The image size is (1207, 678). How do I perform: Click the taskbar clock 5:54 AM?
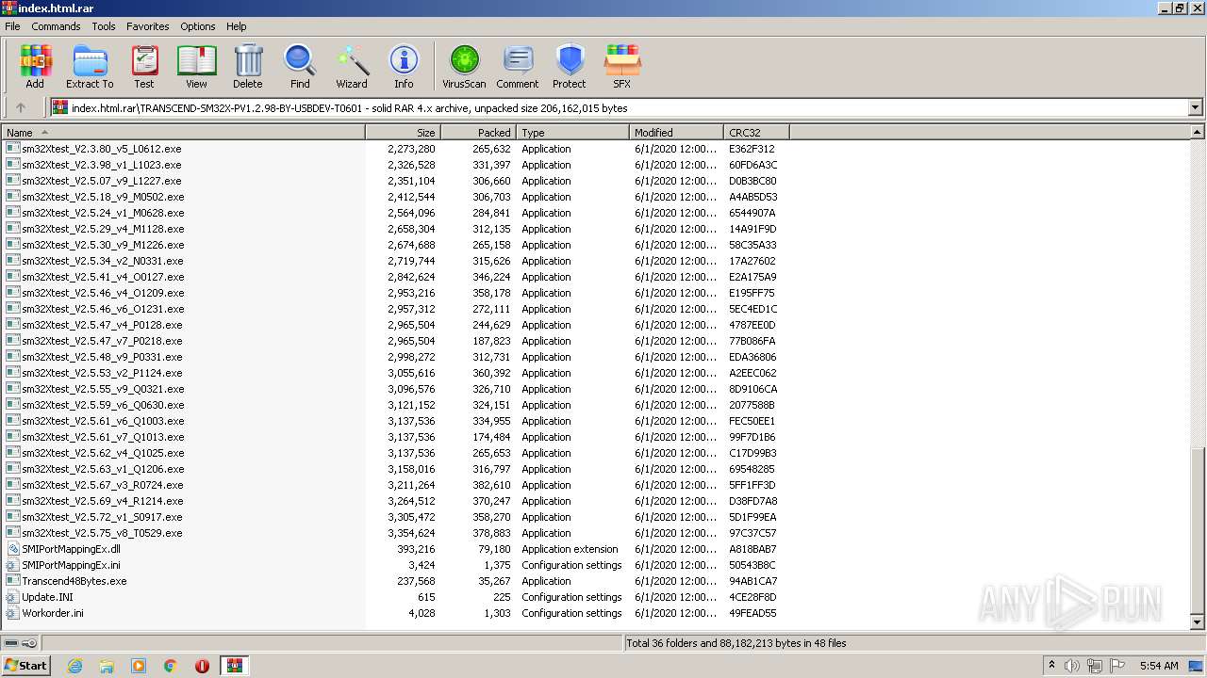pos(1159,666)
